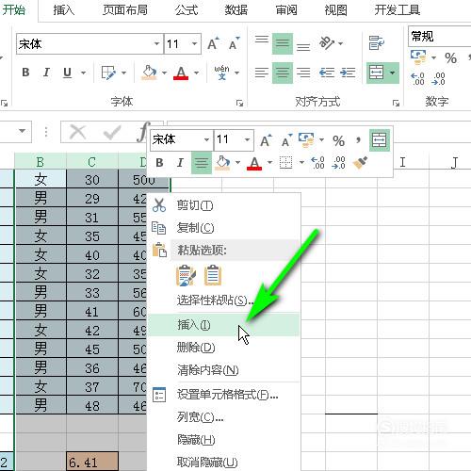This screenshot has width=471, height=471.
Task: Open Merge & Center dropdown arrow
Action: [393, 73]
